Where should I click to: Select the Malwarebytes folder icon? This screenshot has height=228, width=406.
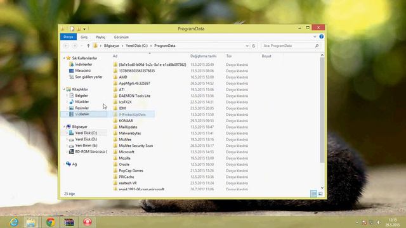(x=115, y=133)
